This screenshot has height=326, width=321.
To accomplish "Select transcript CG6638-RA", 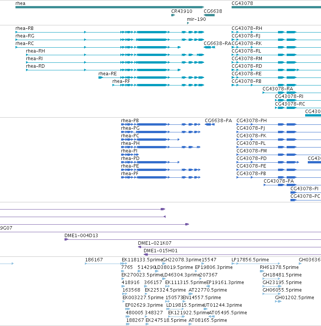I will 209,47.
